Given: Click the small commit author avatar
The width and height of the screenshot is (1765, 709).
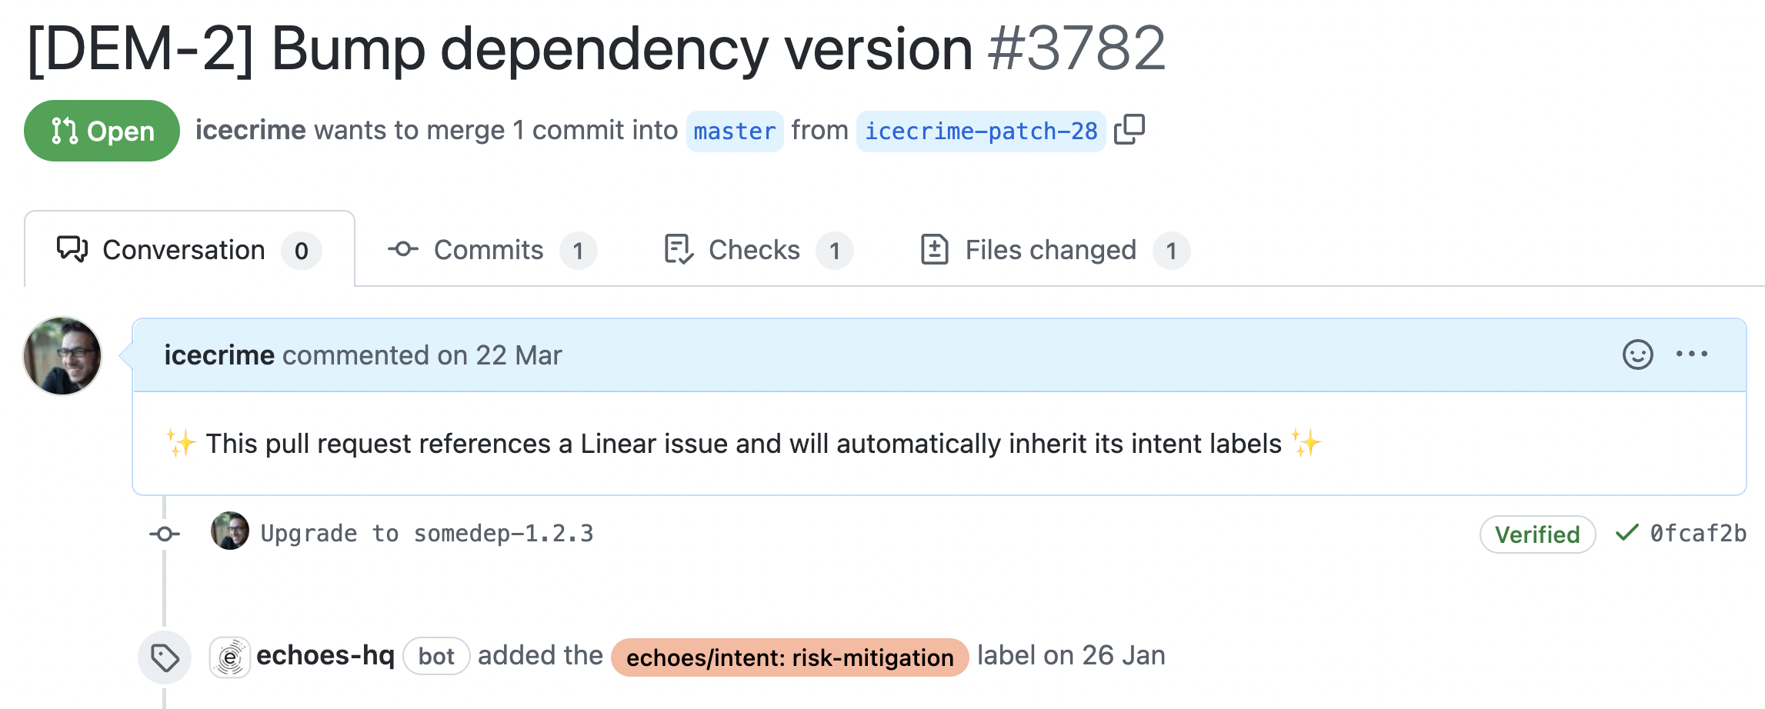Looking at the screenshot, I should [x=229, y=531].
